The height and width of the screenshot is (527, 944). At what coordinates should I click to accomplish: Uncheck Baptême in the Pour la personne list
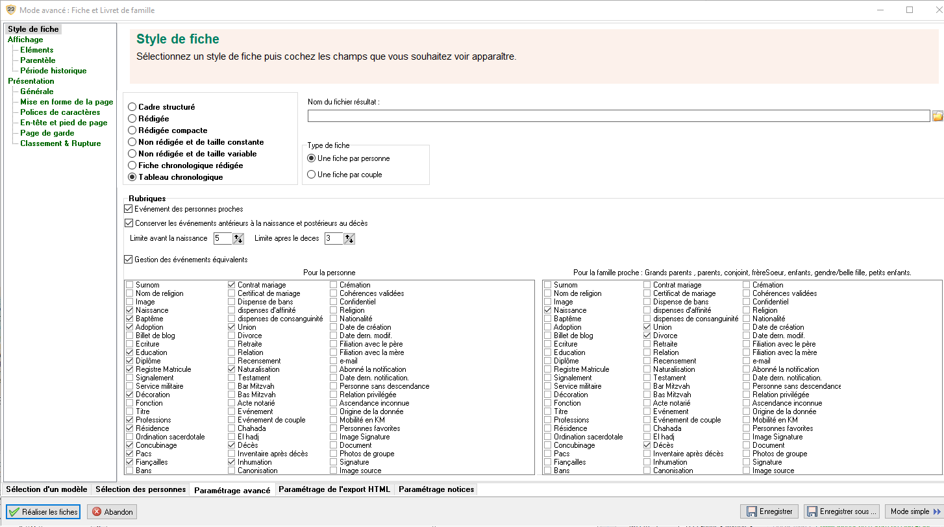click(130, 319)
